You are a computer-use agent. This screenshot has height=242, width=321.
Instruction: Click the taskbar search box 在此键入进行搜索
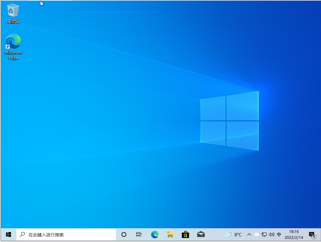[66, 234]
